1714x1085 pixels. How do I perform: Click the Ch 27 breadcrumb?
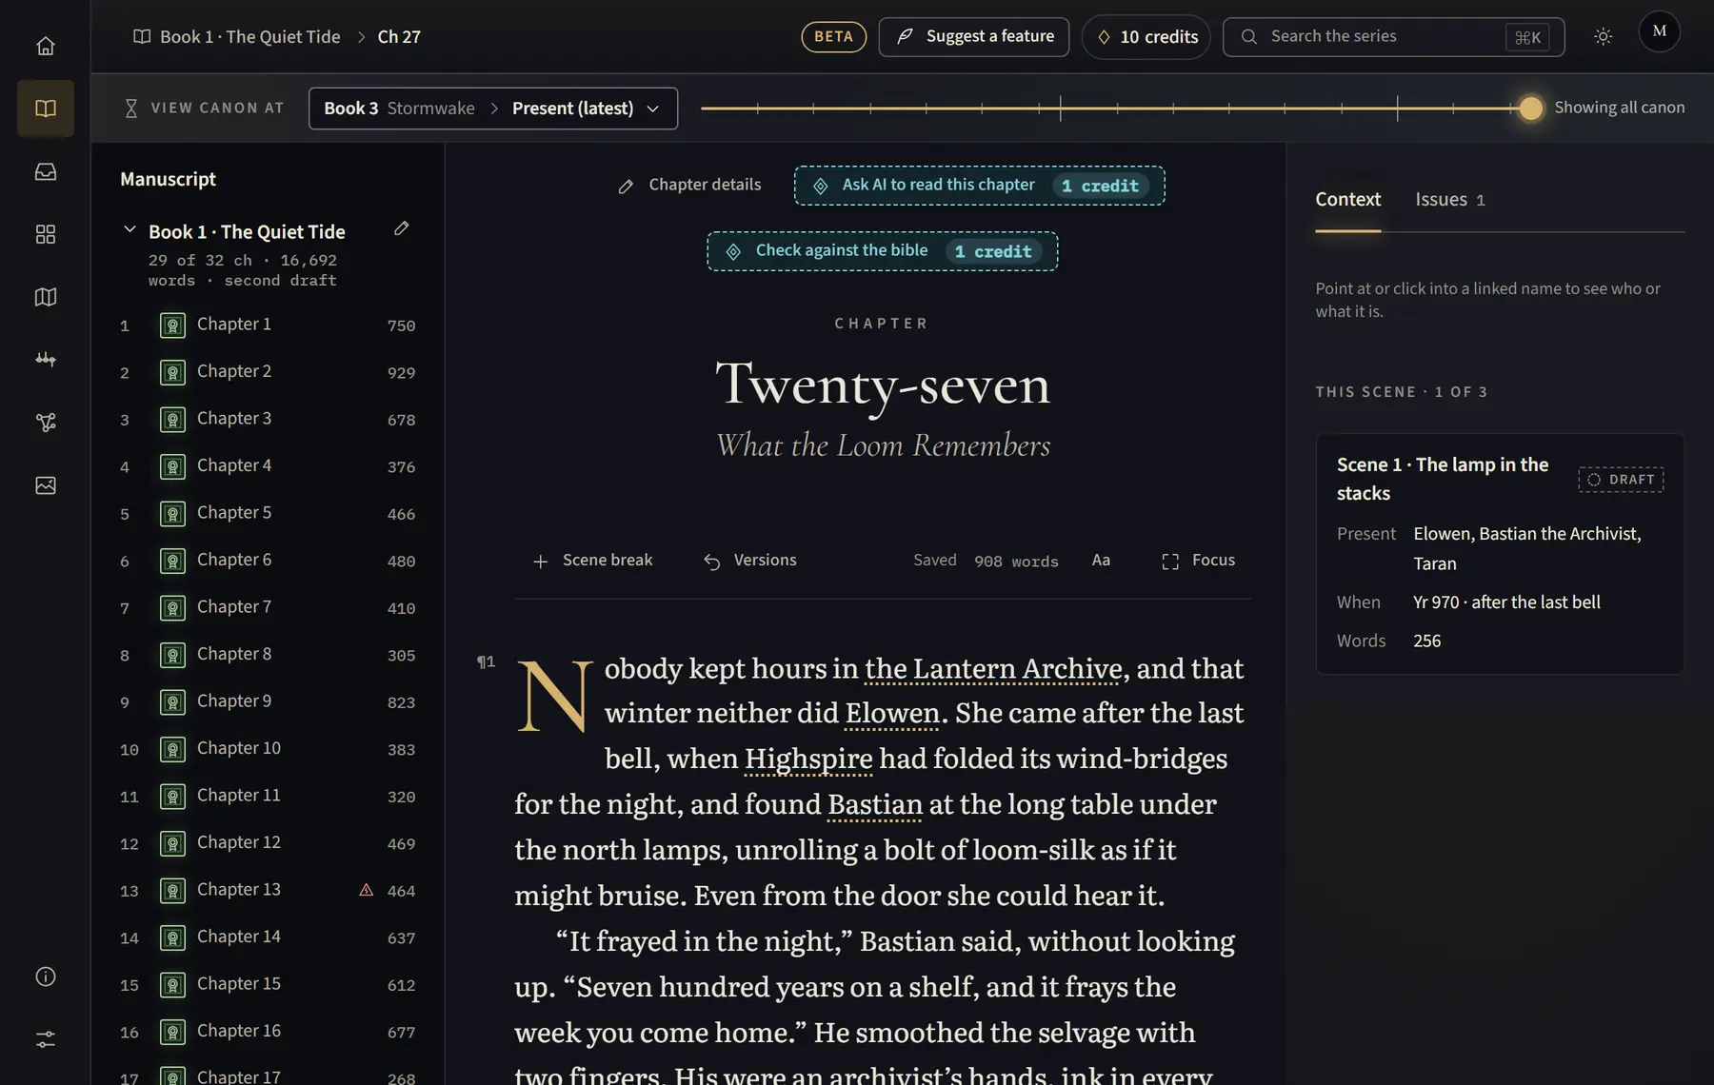tap(399, 36)
